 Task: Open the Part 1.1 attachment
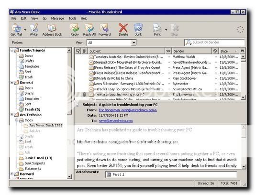point(116,174)
